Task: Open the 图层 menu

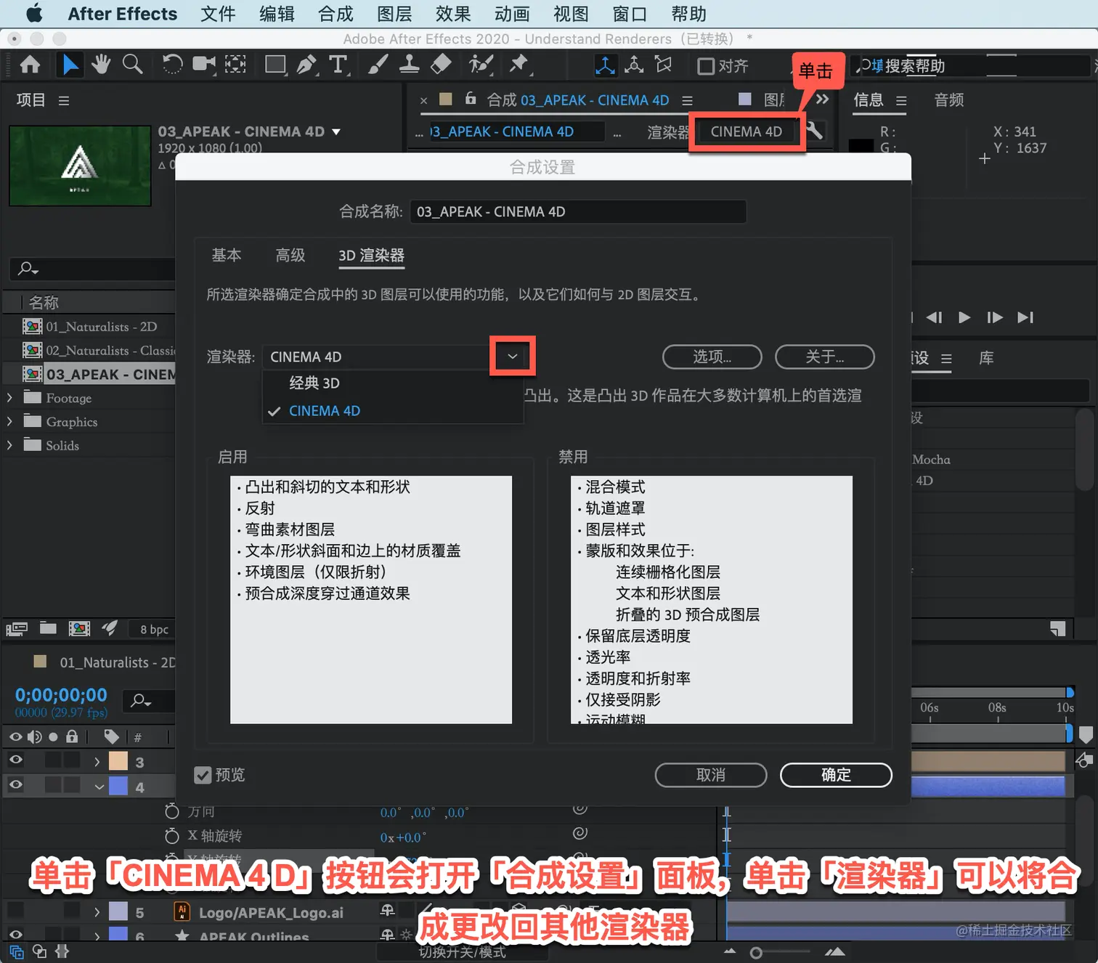Action: tap(394, 14)
